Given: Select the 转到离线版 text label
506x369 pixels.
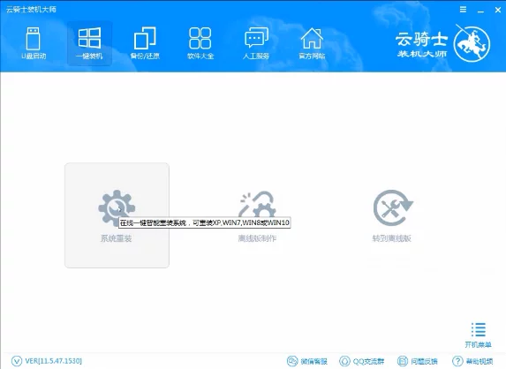Looking at the screenshot, I should coord(392,238).
